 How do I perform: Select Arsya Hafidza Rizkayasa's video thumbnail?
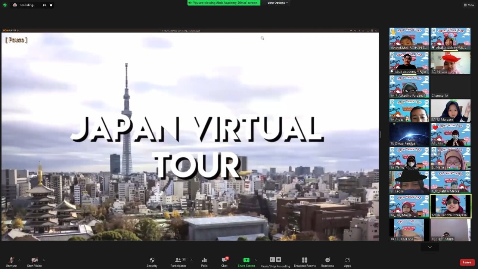pos(450,205)
